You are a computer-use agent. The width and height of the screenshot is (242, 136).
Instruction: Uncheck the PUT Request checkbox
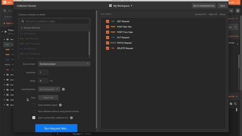pyautogui.click(x=107, y=38)
